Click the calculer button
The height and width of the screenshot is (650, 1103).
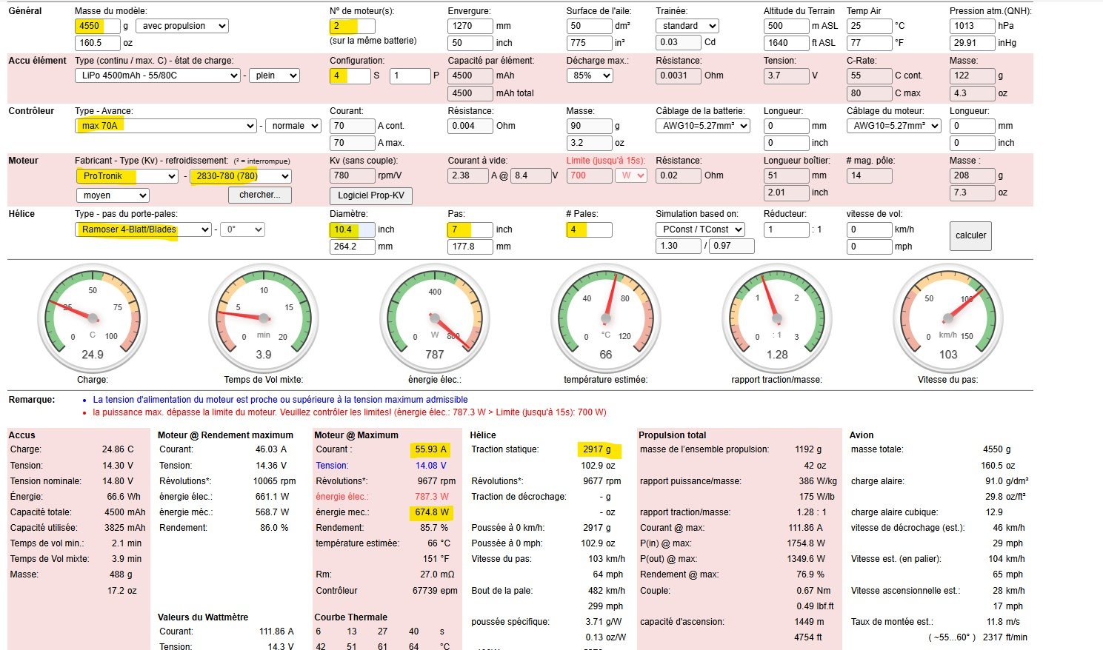pos(970,235)
